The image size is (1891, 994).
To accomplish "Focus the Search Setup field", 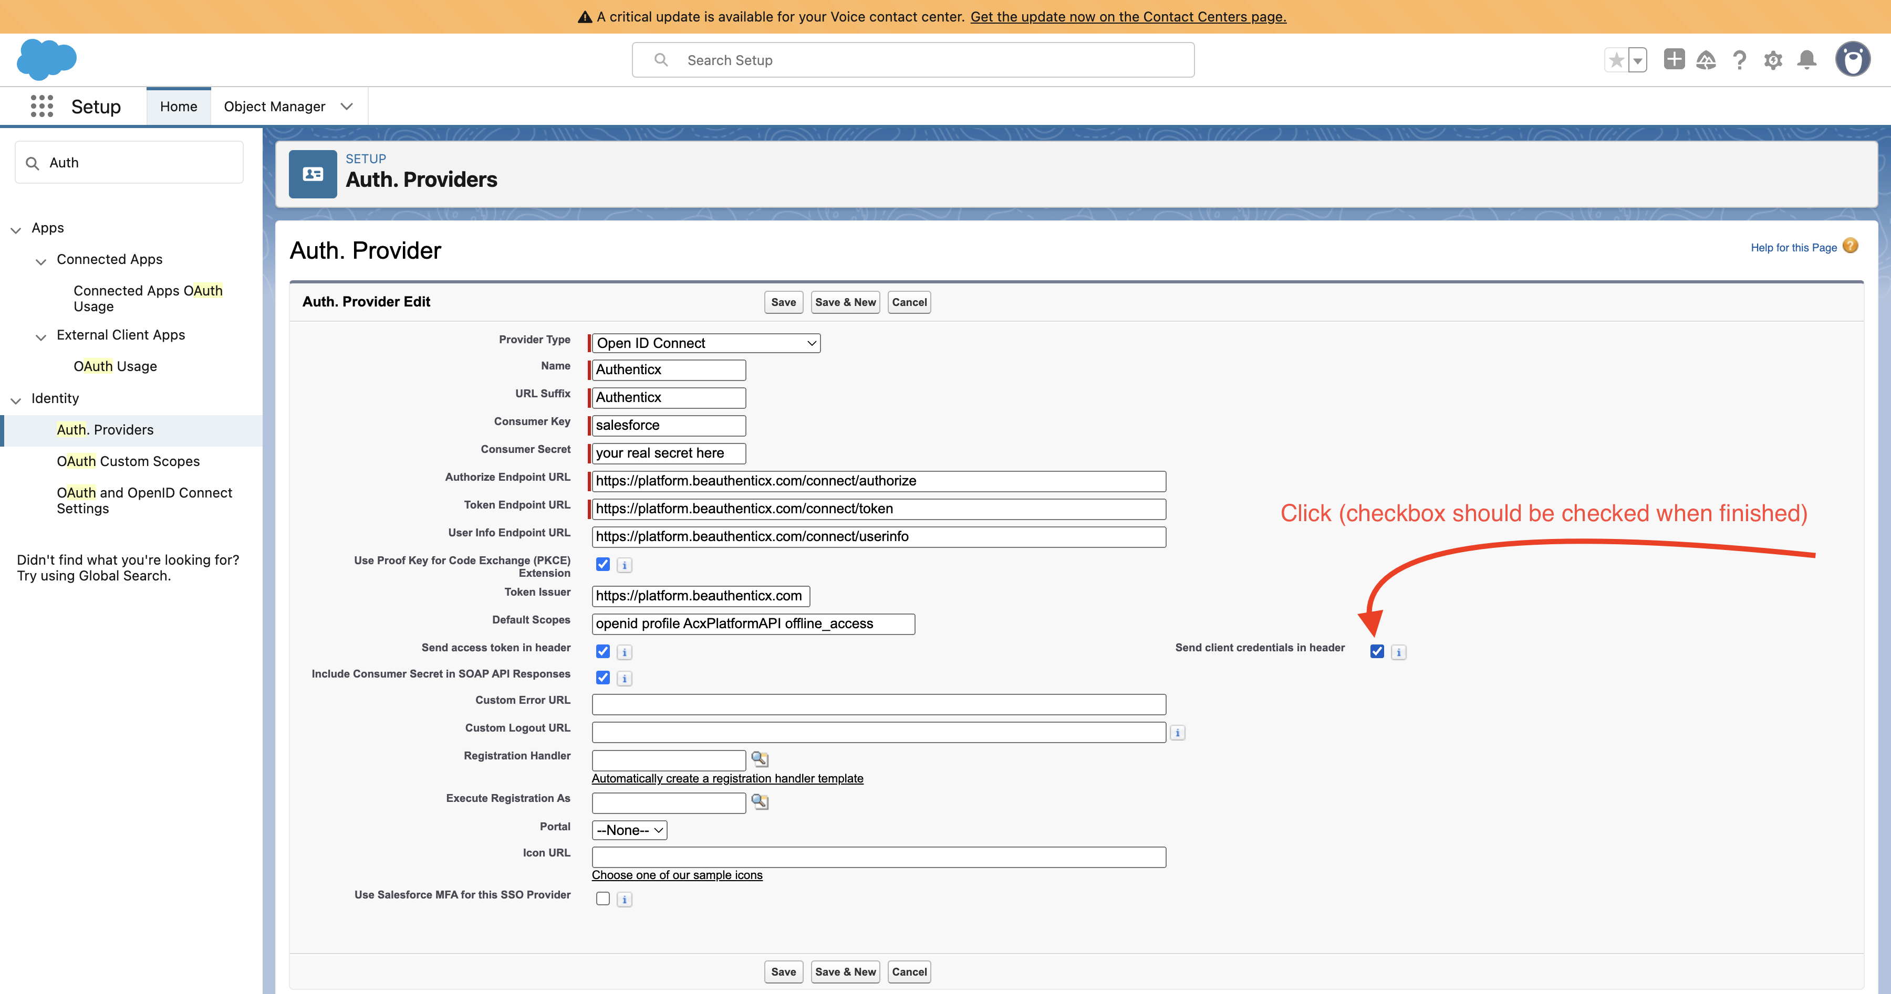I will coord(913,60).
